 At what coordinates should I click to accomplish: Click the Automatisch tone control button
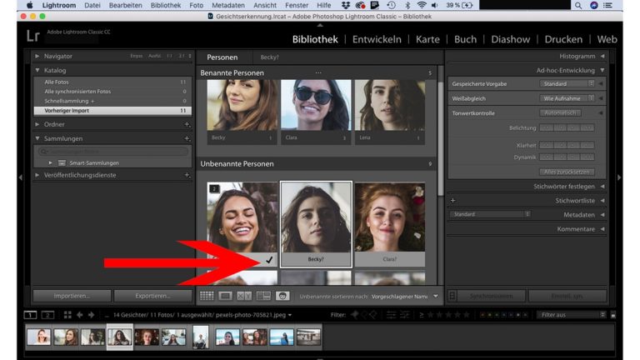559,112
